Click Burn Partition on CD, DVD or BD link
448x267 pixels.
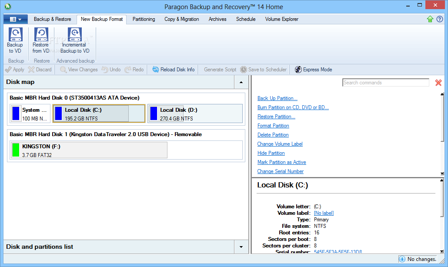click(x=293, y=107)
